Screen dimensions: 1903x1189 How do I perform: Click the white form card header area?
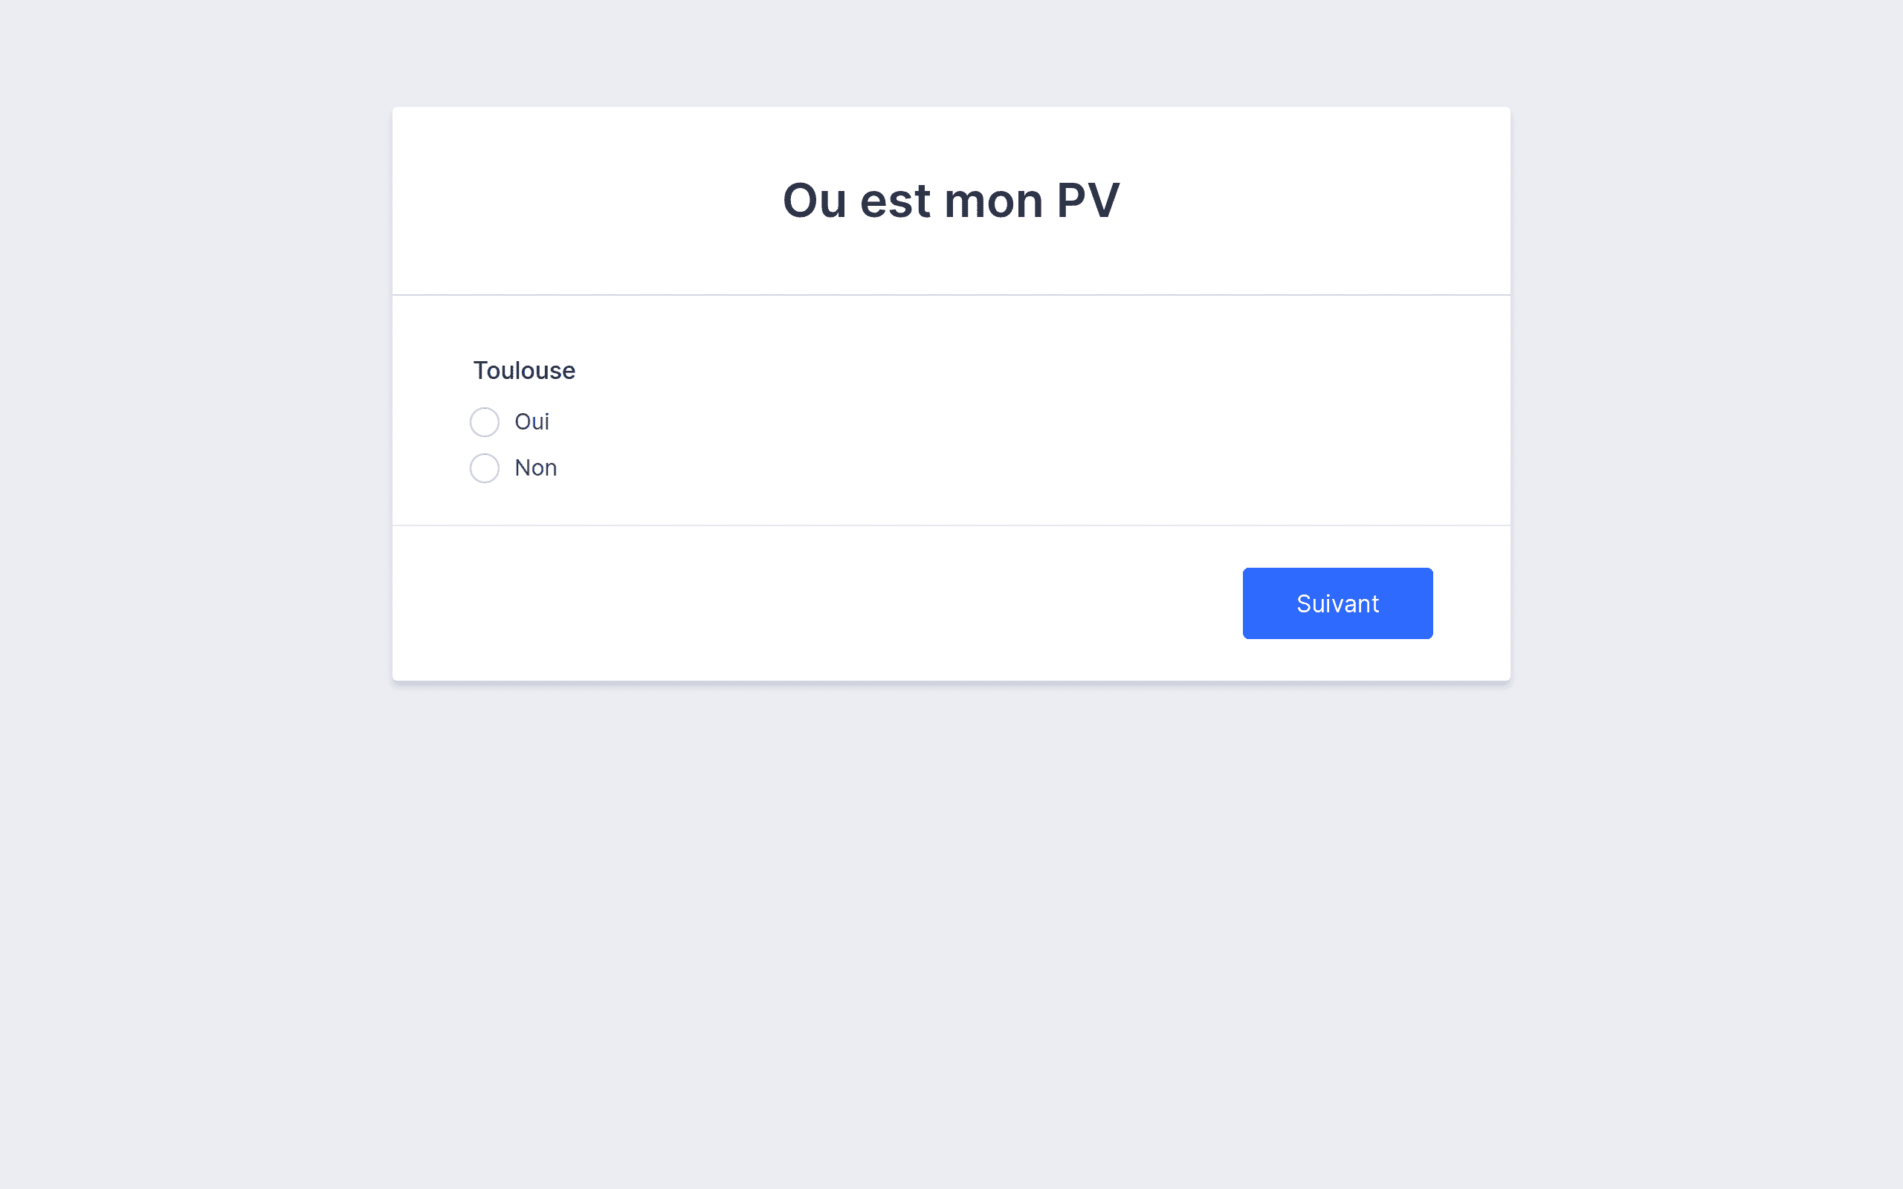[951, 201]
